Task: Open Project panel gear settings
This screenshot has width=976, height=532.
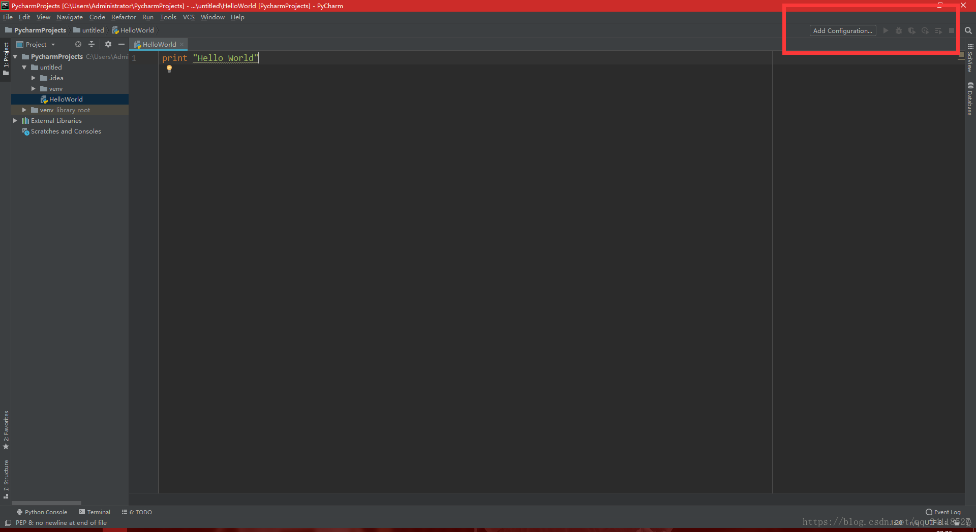Action: click(x=108, y=44)
